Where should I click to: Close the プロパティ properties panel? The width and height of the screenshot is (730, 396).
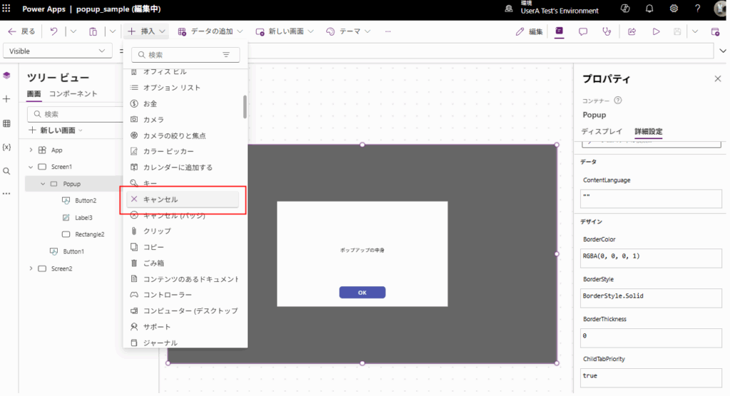(717, 78)
